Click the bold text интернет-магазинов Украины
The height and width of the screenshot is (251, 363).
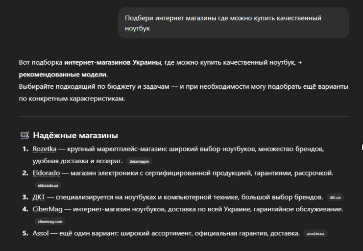pyautogui.click(x=113, y=63)
